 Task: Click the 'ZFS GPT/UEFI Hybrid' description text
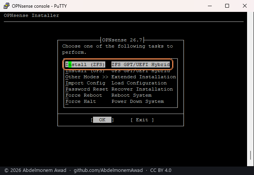[141, 64]
